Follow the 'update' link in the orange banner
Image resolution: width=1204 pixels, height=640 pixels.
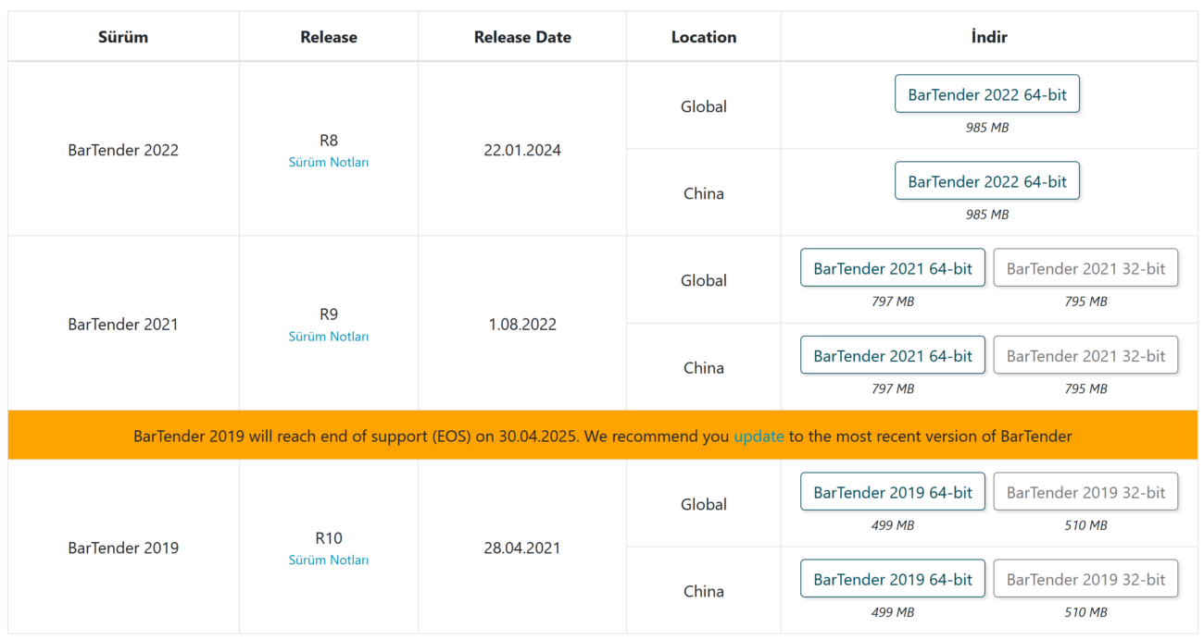pos(759,436)
